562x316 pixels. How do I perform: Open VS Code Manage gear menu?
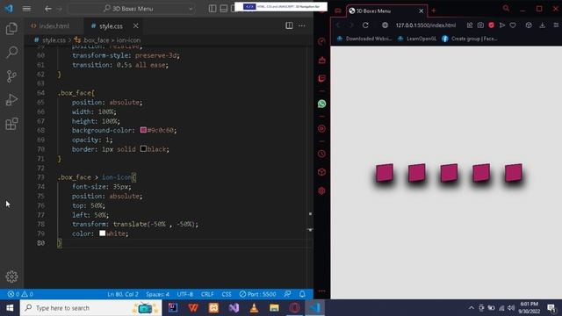11,276
